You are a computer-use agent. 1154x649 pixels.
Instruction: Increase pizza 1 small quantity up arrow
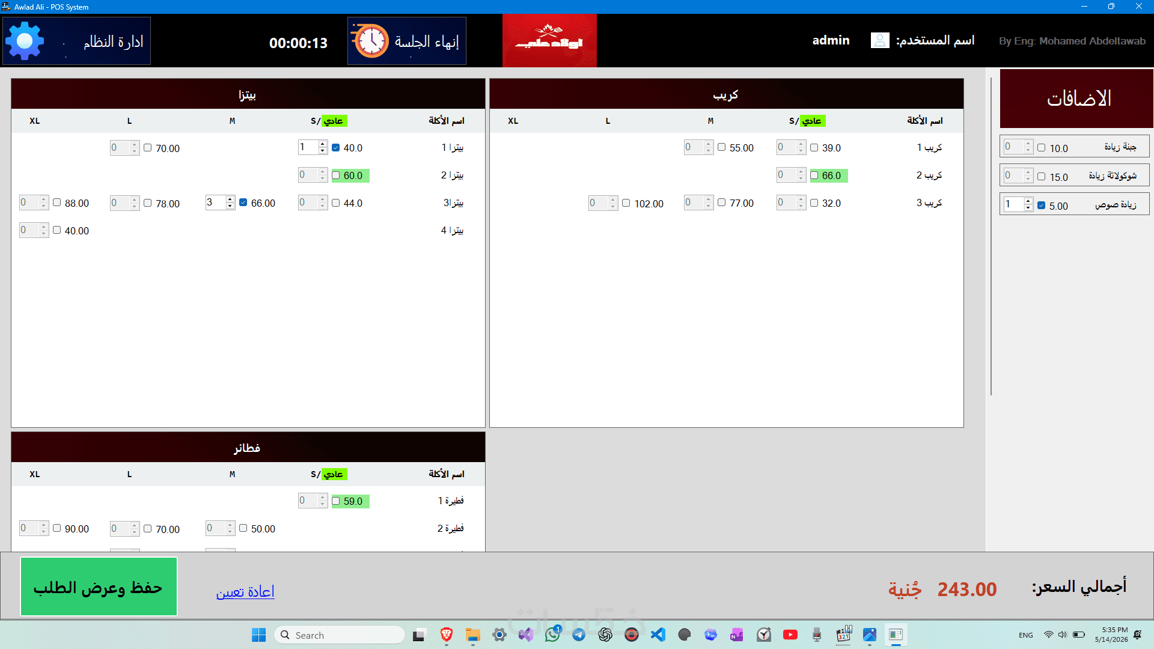[x=323, y=144]
